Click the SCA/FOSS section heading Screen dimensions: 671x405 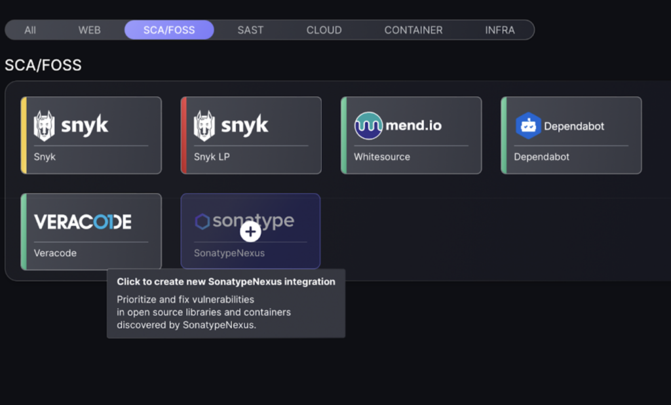coord(43,65)
